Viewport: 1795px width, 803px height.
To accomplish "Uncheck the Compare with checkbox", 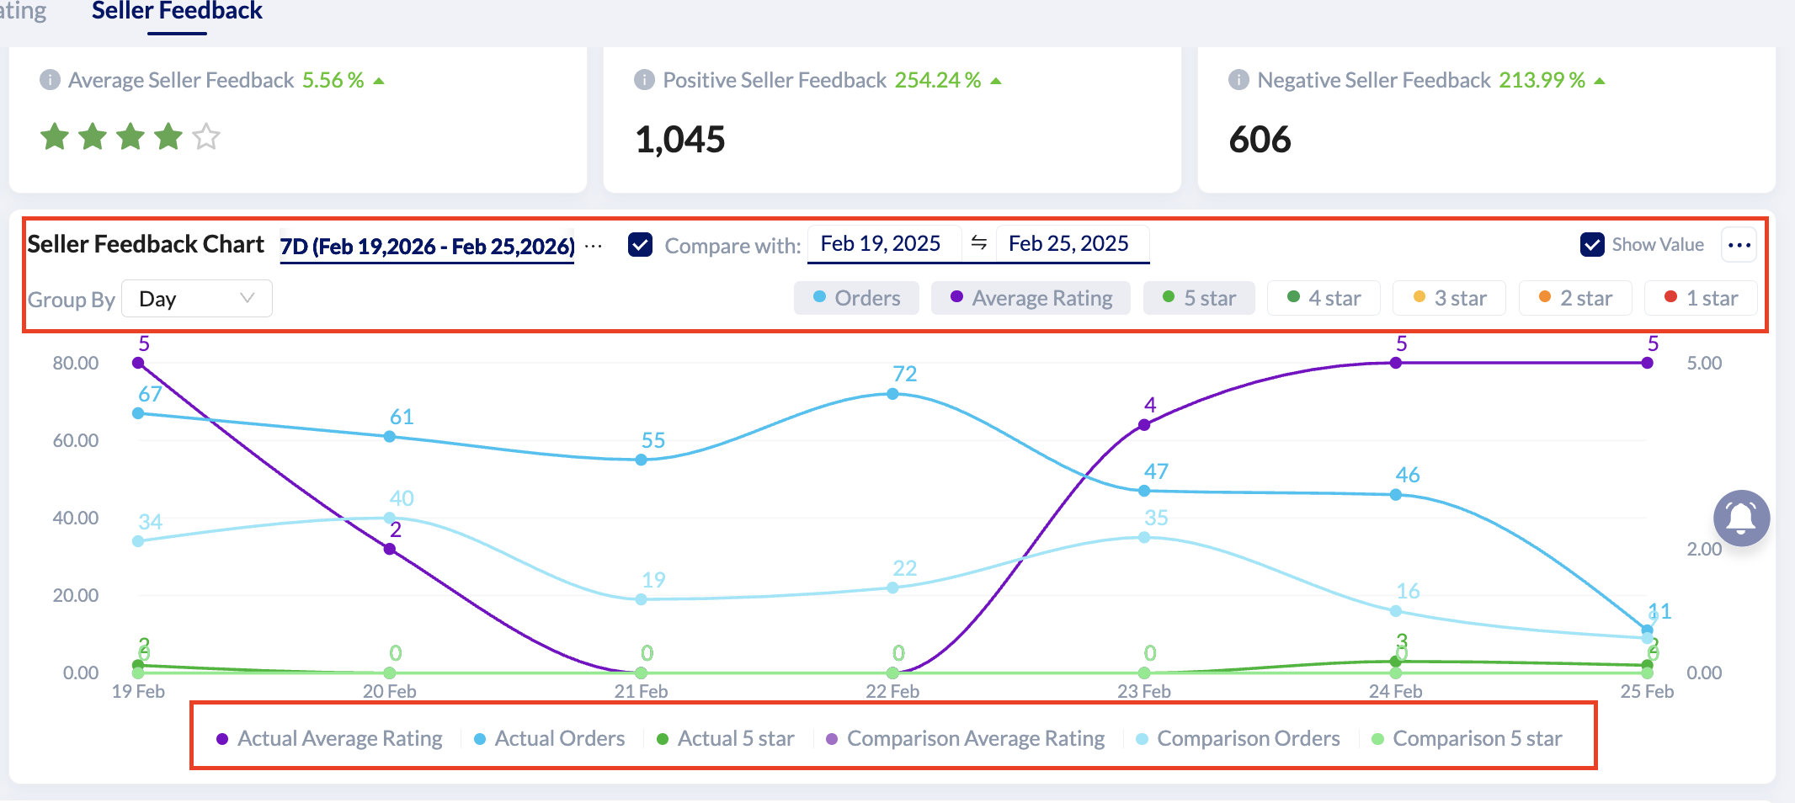I will [640, 245].
